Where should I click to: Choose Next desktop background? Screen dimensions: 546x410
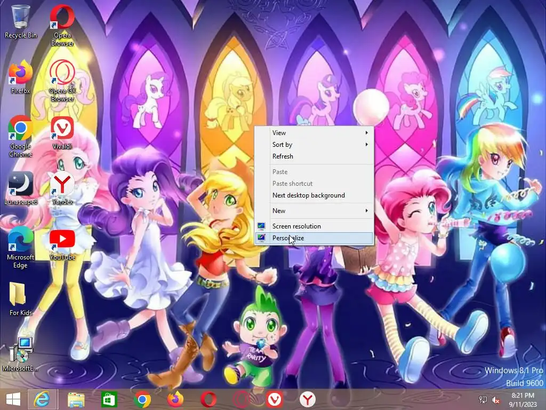[x=314, y=195]
